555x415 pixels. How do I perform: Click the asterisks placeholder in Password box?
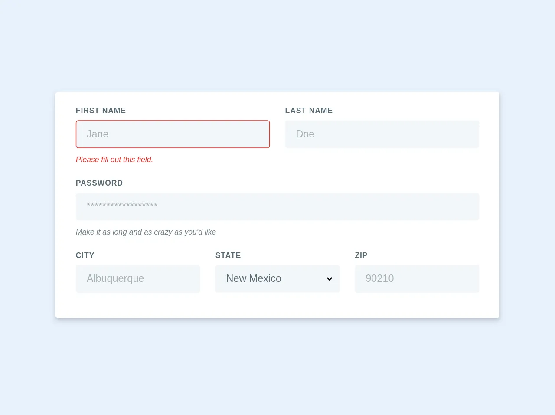(x=122, y=206)
